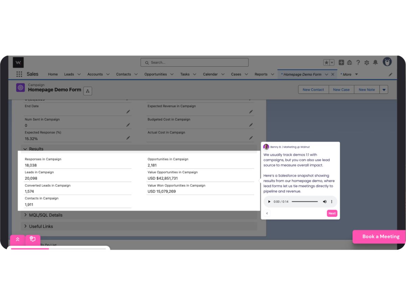406x305 pixels.
Task: Expand Reports tab dropdown chevron
Action: (273, 74)
